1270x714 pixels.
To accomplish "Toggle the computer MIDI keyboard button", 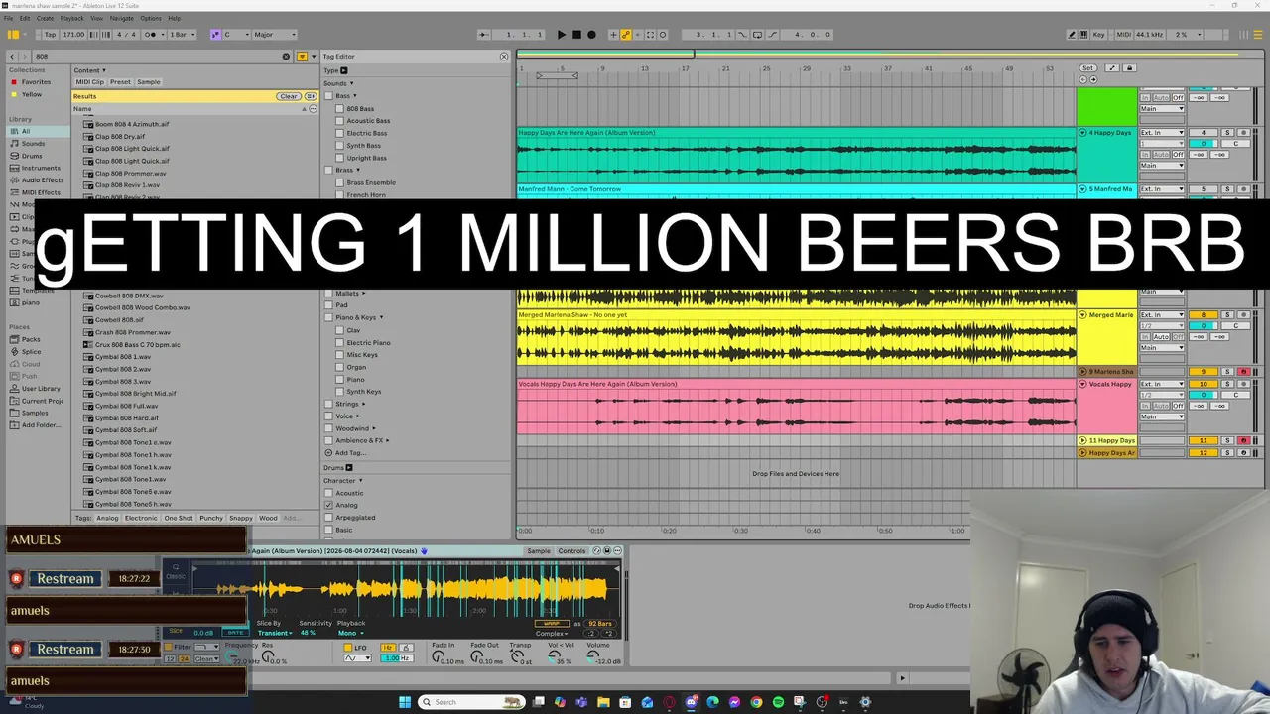I will [x=1083, y=35].
